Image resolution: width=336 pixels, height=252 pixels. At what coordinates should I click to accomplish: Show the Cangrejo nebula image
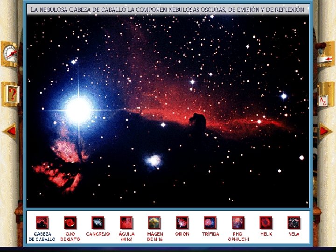(x=98, y=223)
